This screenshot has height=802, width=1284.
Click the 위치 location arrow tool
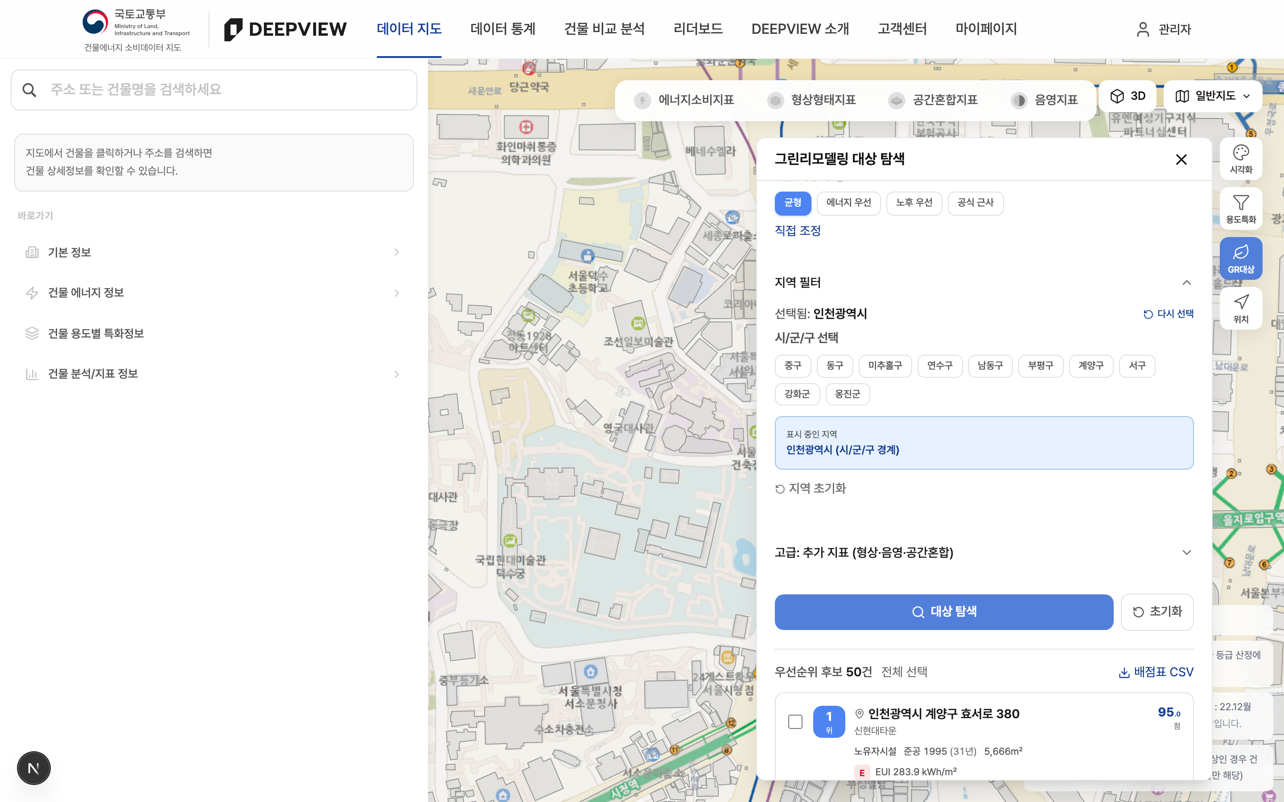(1240, 309)
